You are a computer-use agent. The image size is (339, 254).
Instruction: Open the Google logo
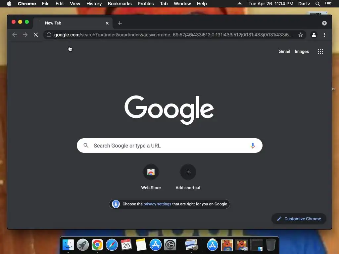pos(169,110)
